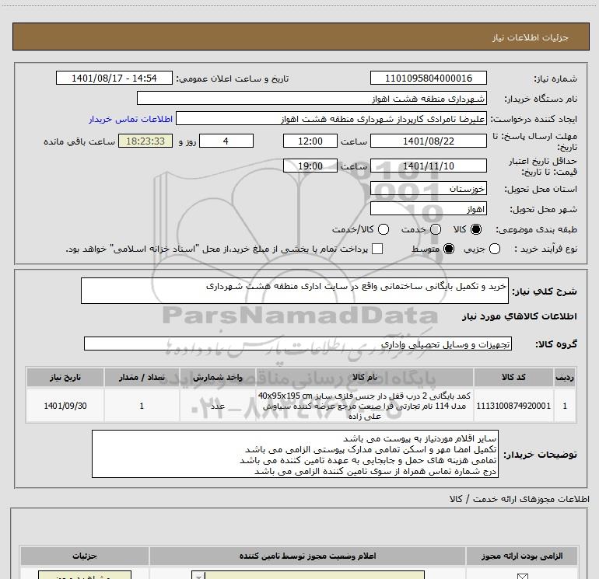Screen dimensions: 599x579
Task: Click the item code 1113100874920001 cell
Action: click(x=513, y=406)
